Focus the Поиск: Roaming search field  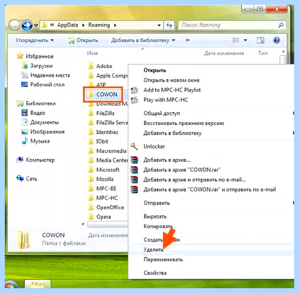tap(232, 25)
